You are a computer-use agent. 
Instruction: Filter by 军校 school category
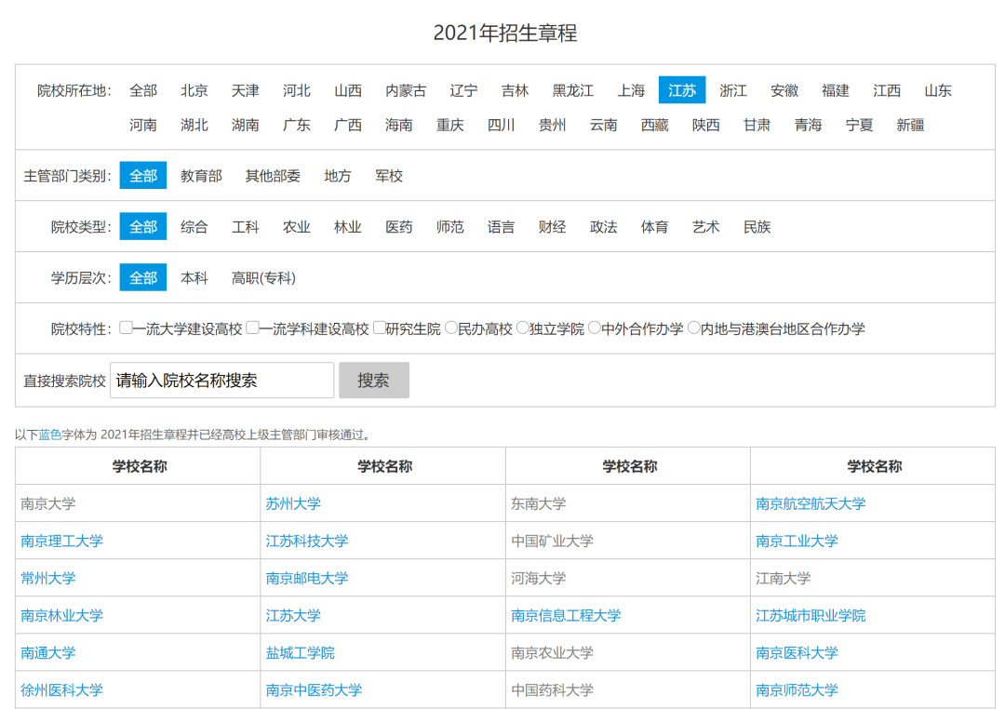point(388,175)
